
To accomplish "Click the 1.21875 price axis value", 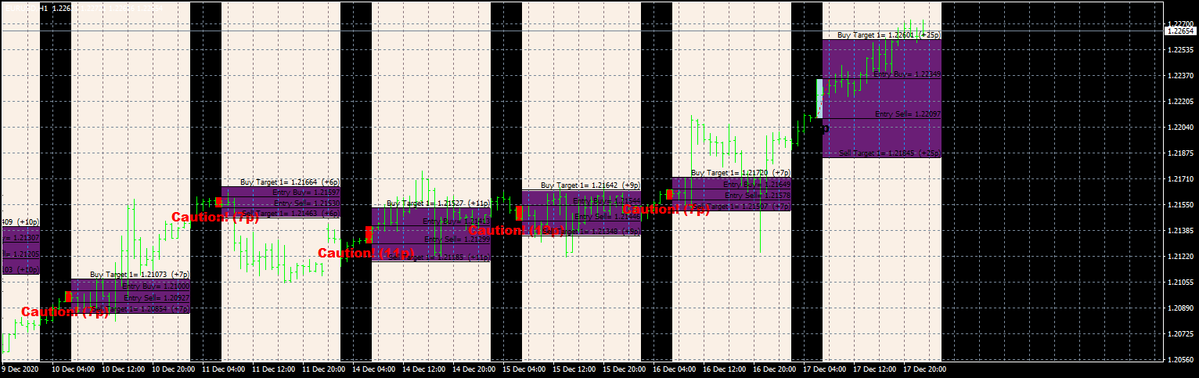I will [x=1180, y=153].
